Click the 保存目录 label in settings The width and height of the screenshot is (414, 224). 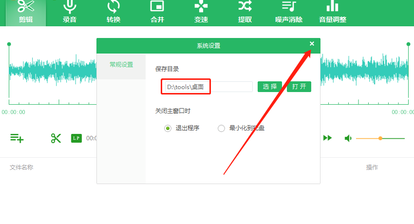pyautogui.click(x=167, y=69)
